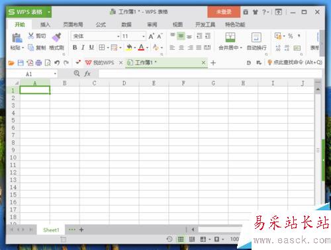
Task: Redo the last action
Action: tap(66, 63)
